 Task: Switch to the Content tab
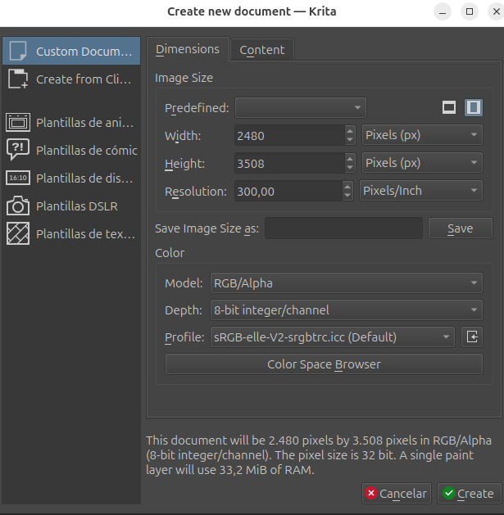coord(262,50)
